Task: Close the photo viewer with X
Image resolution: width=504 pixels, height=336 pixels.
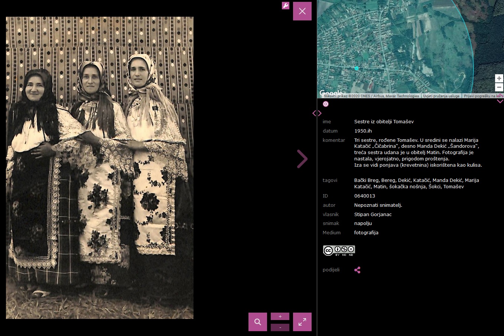Action: [302, 11]
